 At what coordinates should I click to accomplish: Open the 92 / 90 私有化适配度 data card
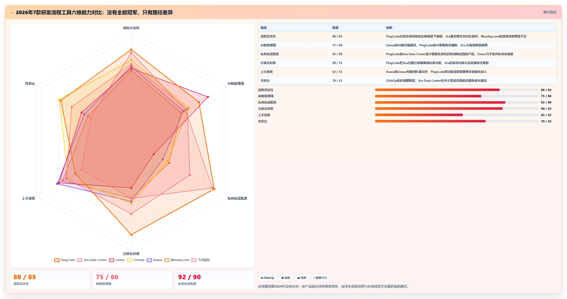(x=215, y=280)
